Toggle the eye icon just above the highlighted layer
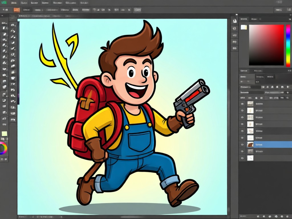292x219 pixels. [242, 138]
